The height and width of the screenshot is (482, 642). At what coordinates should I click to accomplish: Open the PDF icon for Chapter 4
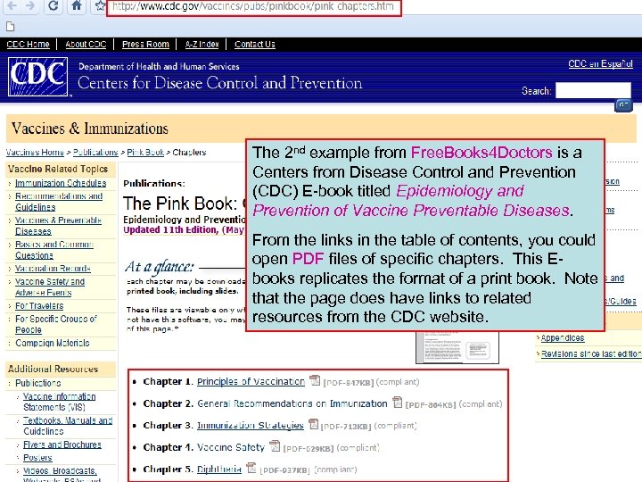275,446
